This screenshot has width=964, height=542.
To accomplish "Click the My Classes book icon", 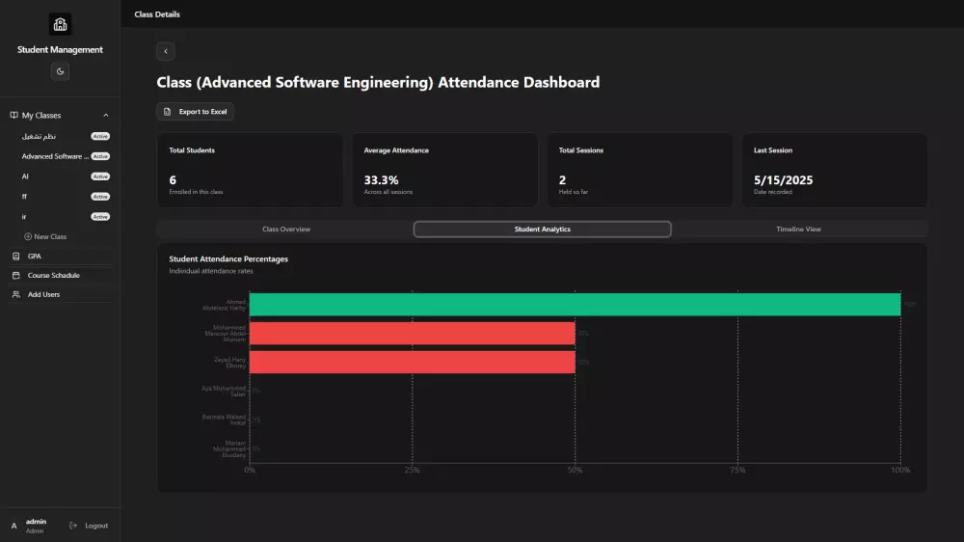I will pos(13,116).
